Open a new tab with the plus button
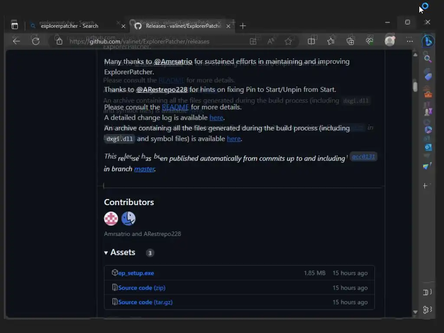 (243, 26)
